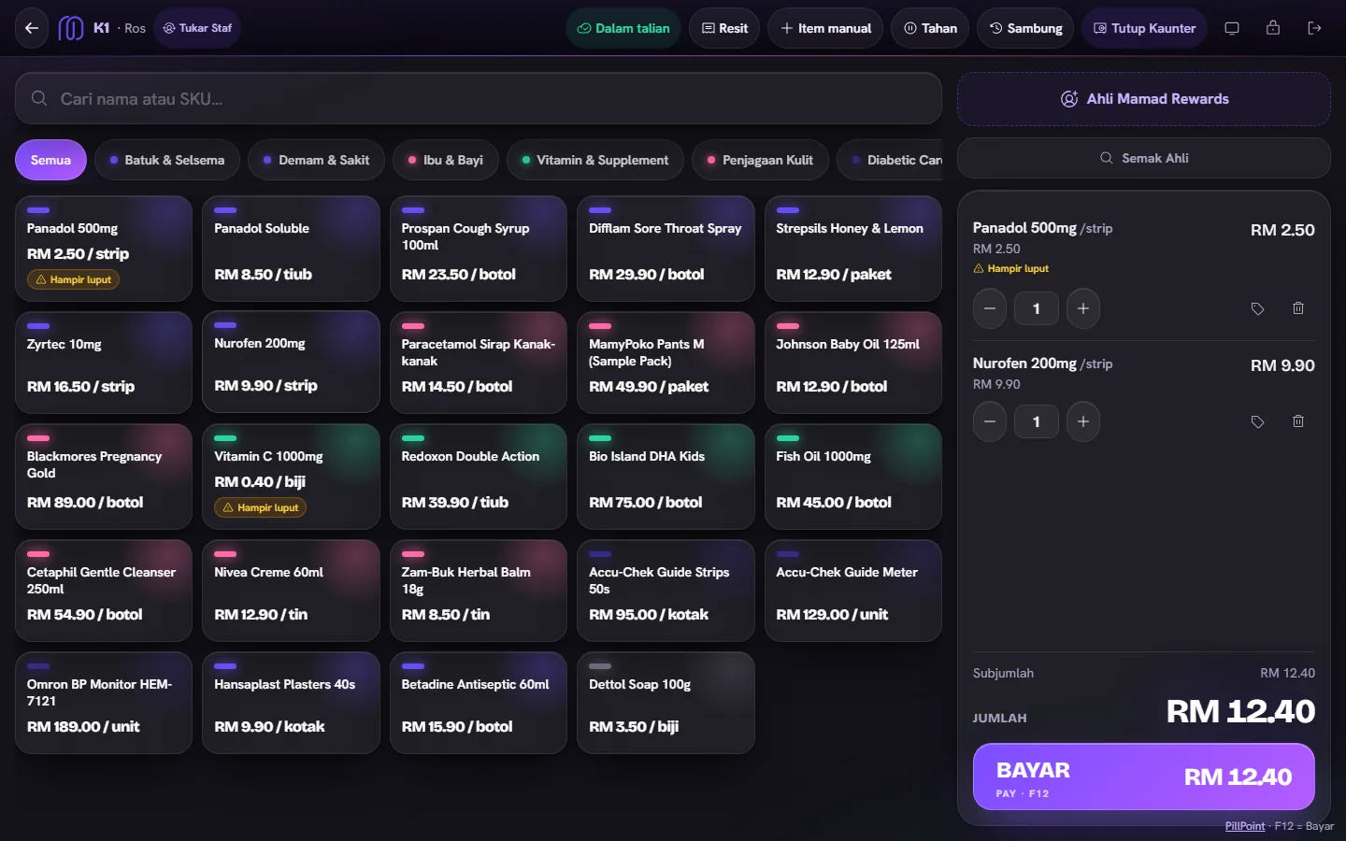Filter by Vitamin & Supplement category
Screen dimensions: 1346x841
click(594, 160)
